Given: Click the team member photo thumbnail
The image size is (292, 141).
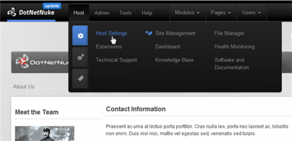Looking at the screenshot, I should pyautogui.click(x=45, y=133).
